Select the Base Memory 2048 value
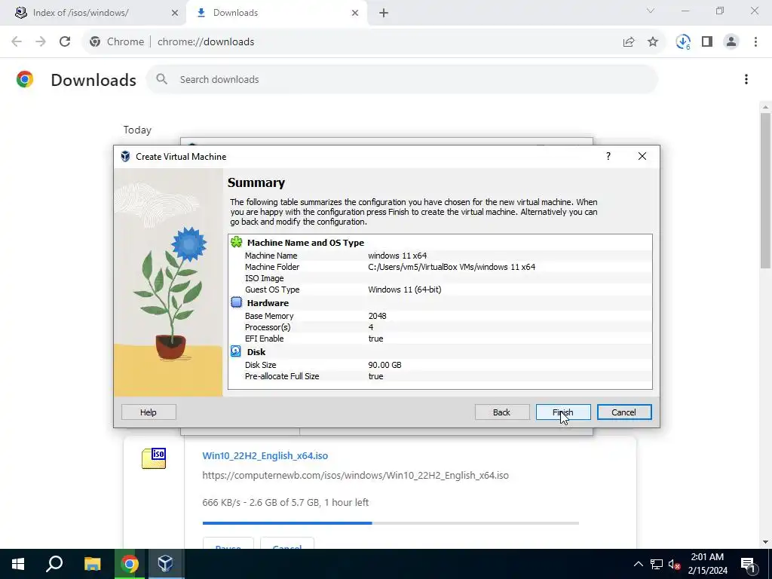Screen dimensions: 772x579 coord(377,316)
